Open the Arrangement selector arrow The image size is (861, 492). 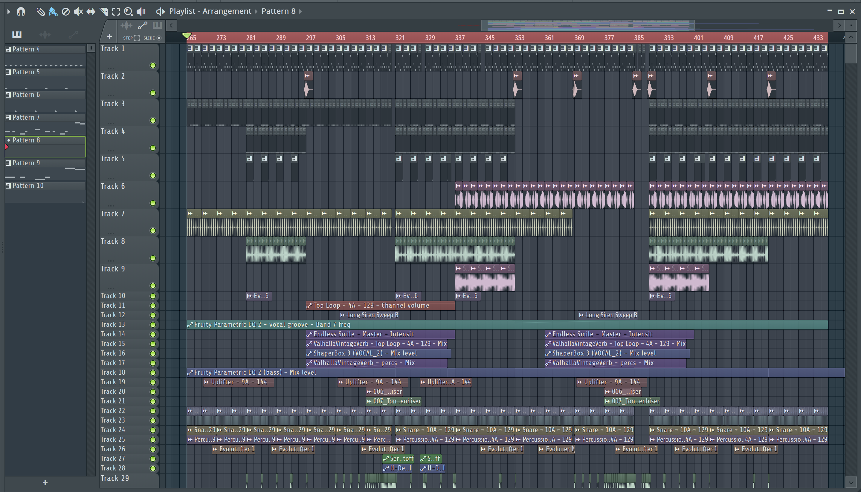pos(256,11)
